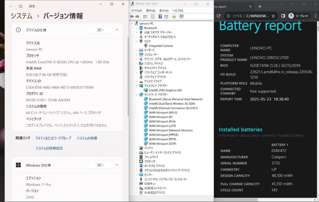This screenshot has width=319, height=202.
Task: Click the full charge capacity value 41,310 mWh
Action: [282, 184]
